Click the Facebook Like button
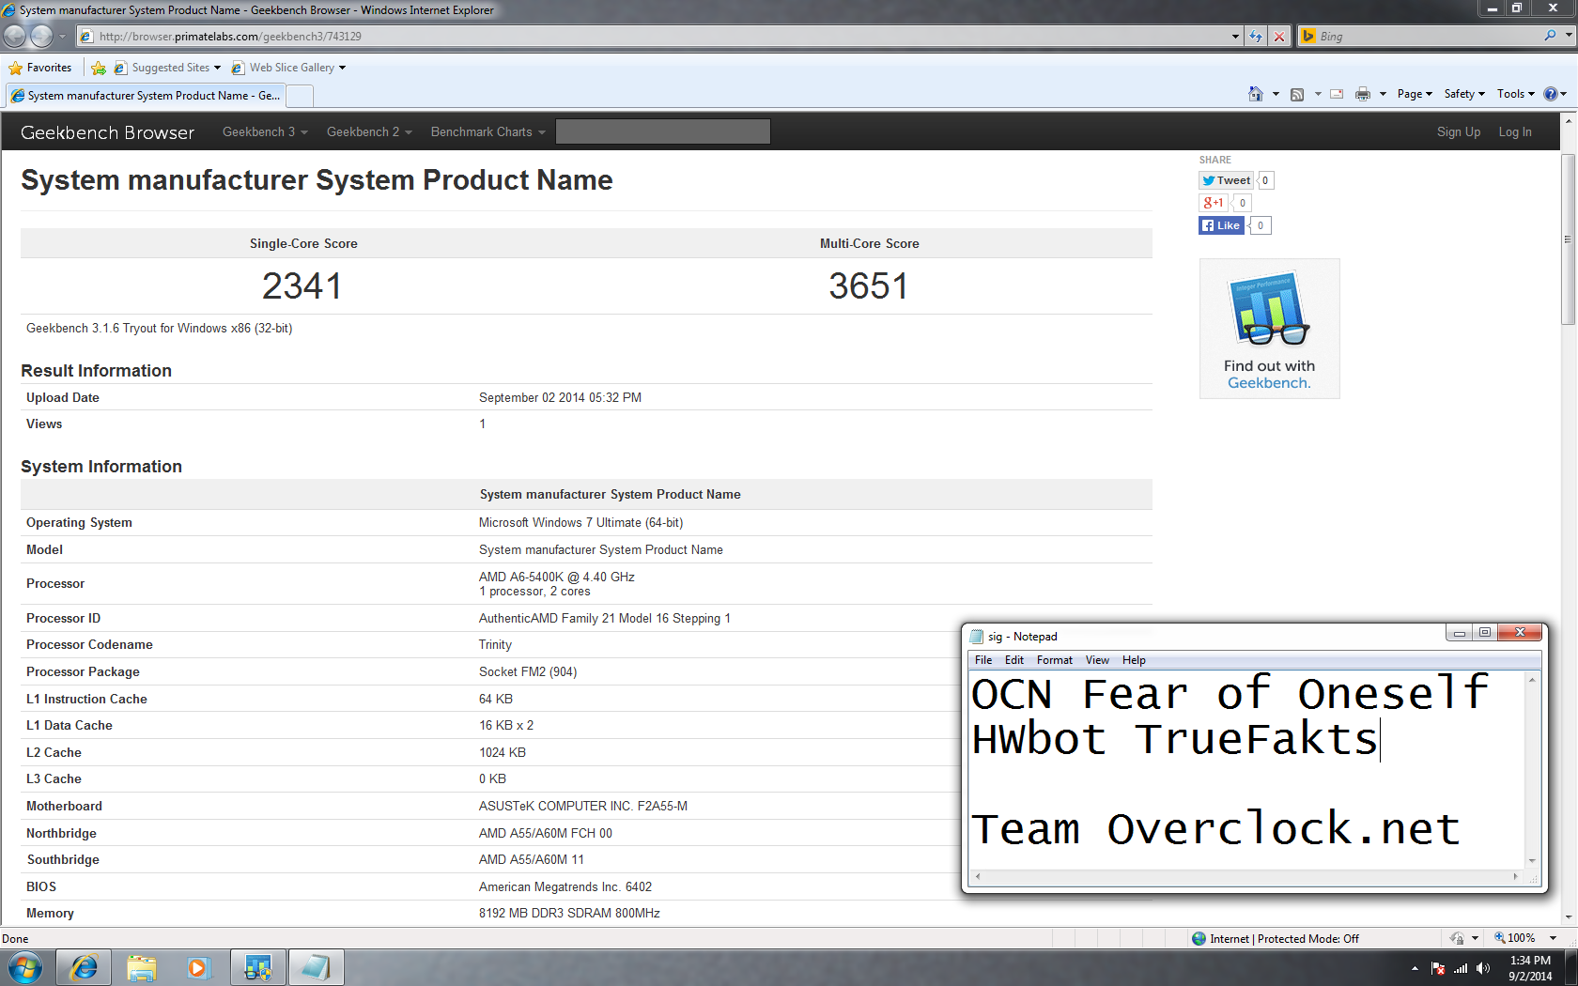This screenshot has width=1578, height=986. (x=1221, y=225)
